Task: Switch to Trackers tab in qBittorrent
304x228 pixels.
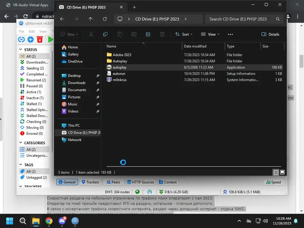Action: tap(90, 182)
